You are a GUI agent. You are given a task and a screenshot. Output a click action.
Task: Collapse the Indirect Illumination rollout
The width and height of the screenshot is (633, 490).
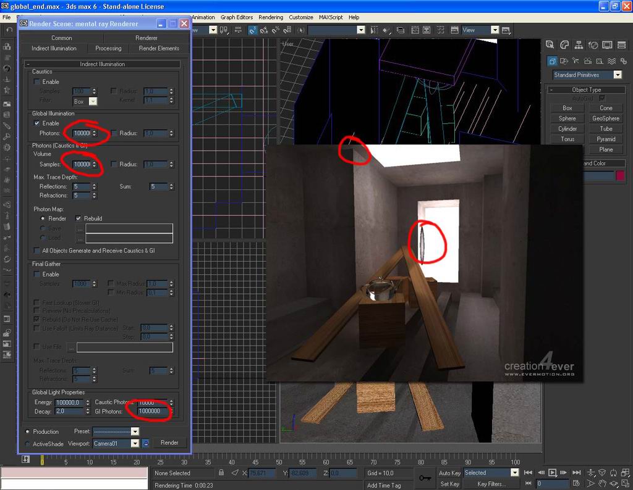click(x=103, y=64)
